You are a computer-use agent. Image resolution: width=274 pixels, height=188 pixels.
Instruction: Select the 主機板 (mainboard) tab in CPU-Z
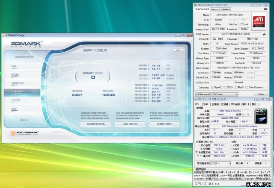215,104
